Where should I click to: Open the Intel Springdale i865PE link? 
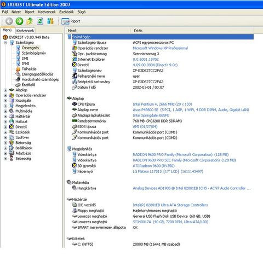pos(151,115)
